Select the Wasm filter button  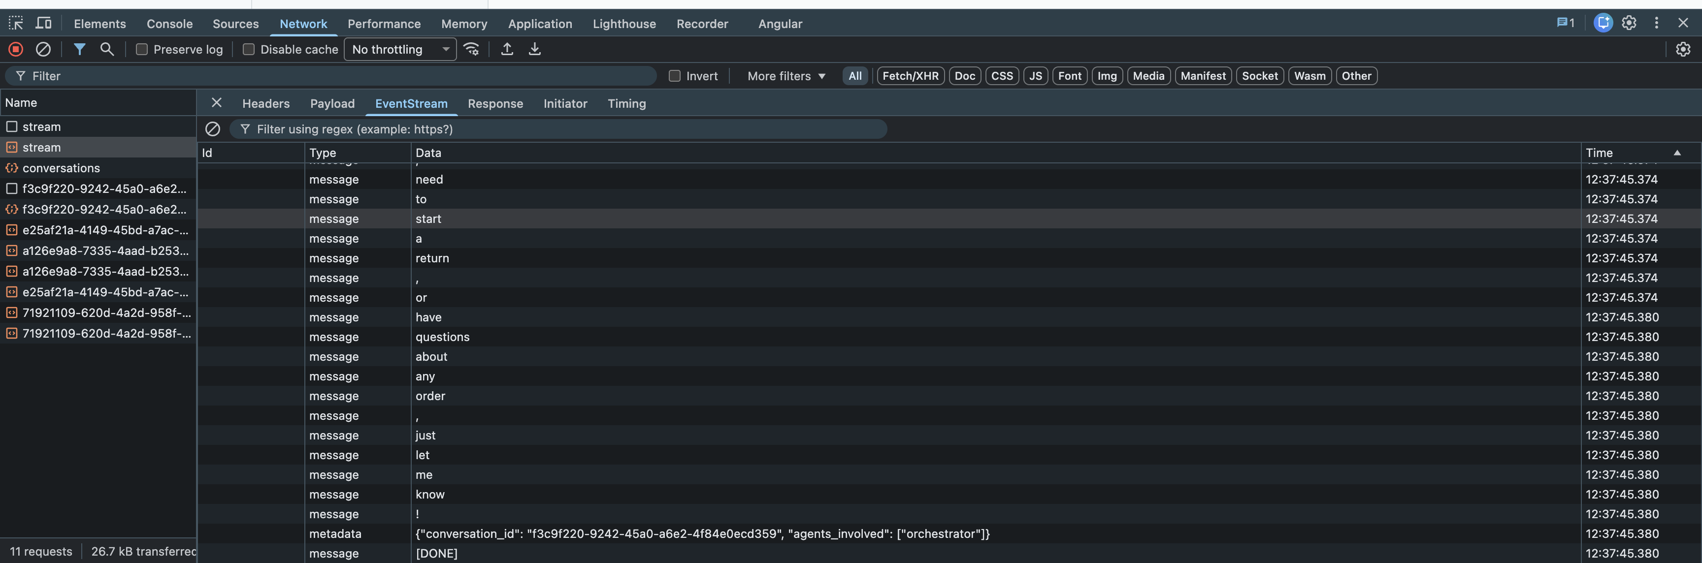1309,75
